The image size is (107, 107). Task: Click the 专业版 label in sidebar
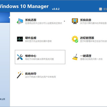click(x=2, y=99)
